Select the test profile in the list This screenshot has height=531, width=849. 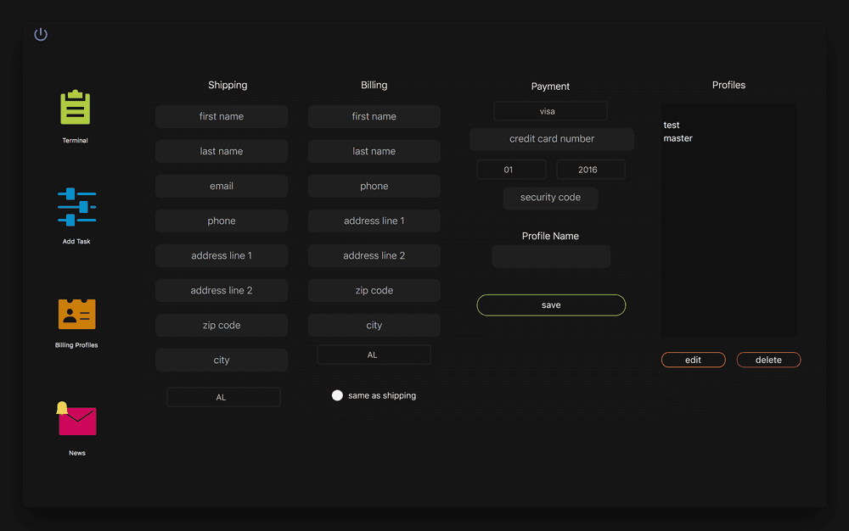click(x=671, y=125)
